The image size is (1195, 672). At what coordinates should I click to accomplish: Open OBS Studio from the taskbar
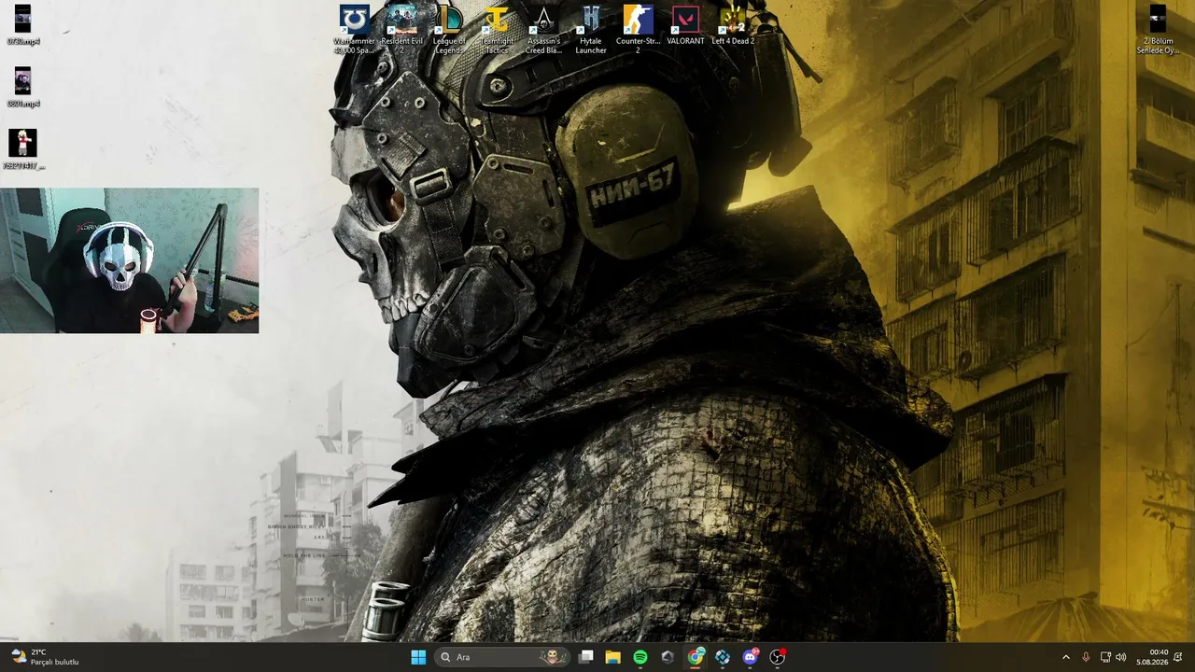click(777, 657)
